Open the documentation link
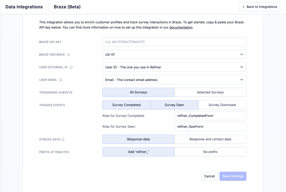Screen dimensions: 286x192 [181, 27]
